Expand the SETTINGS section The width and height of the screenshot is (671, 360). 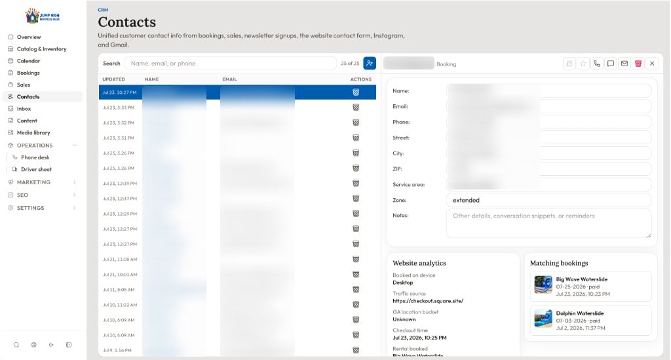click(x=43, y=208)
